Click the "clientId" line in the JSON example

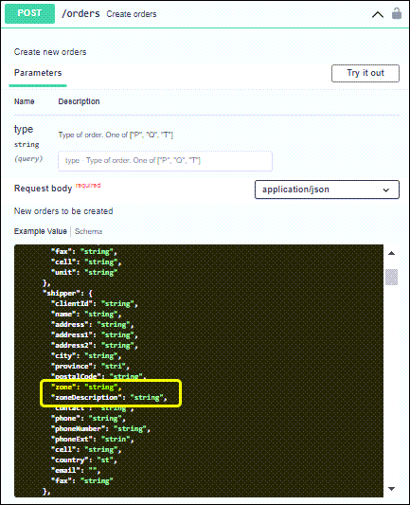(95, 304)
